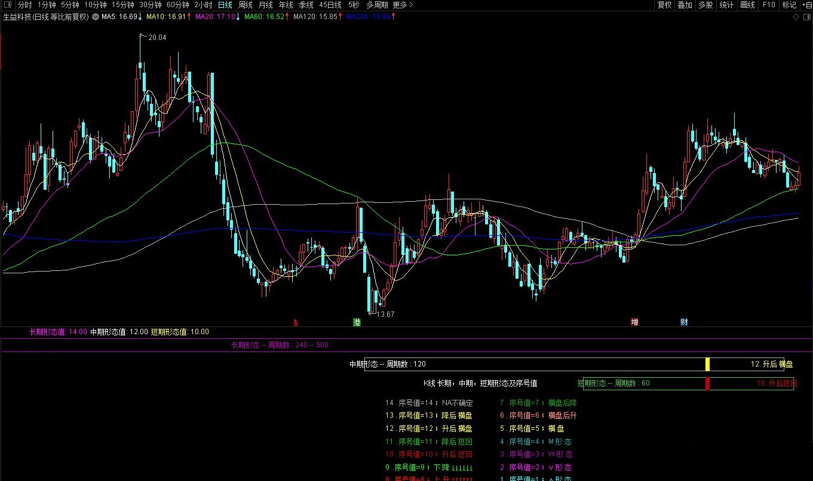813x481 pixels.
Task: Click the MA10: 16.91 indicator label
Action: click(x=169, y=17)
